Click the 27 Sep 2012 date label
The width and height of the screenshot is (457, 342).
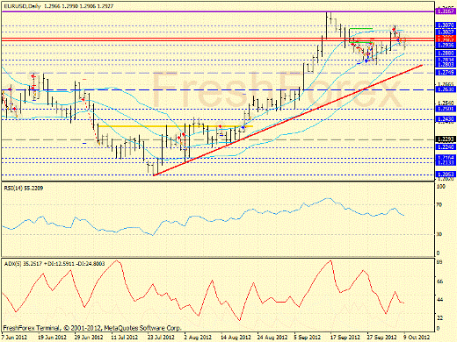coord(381,337)
